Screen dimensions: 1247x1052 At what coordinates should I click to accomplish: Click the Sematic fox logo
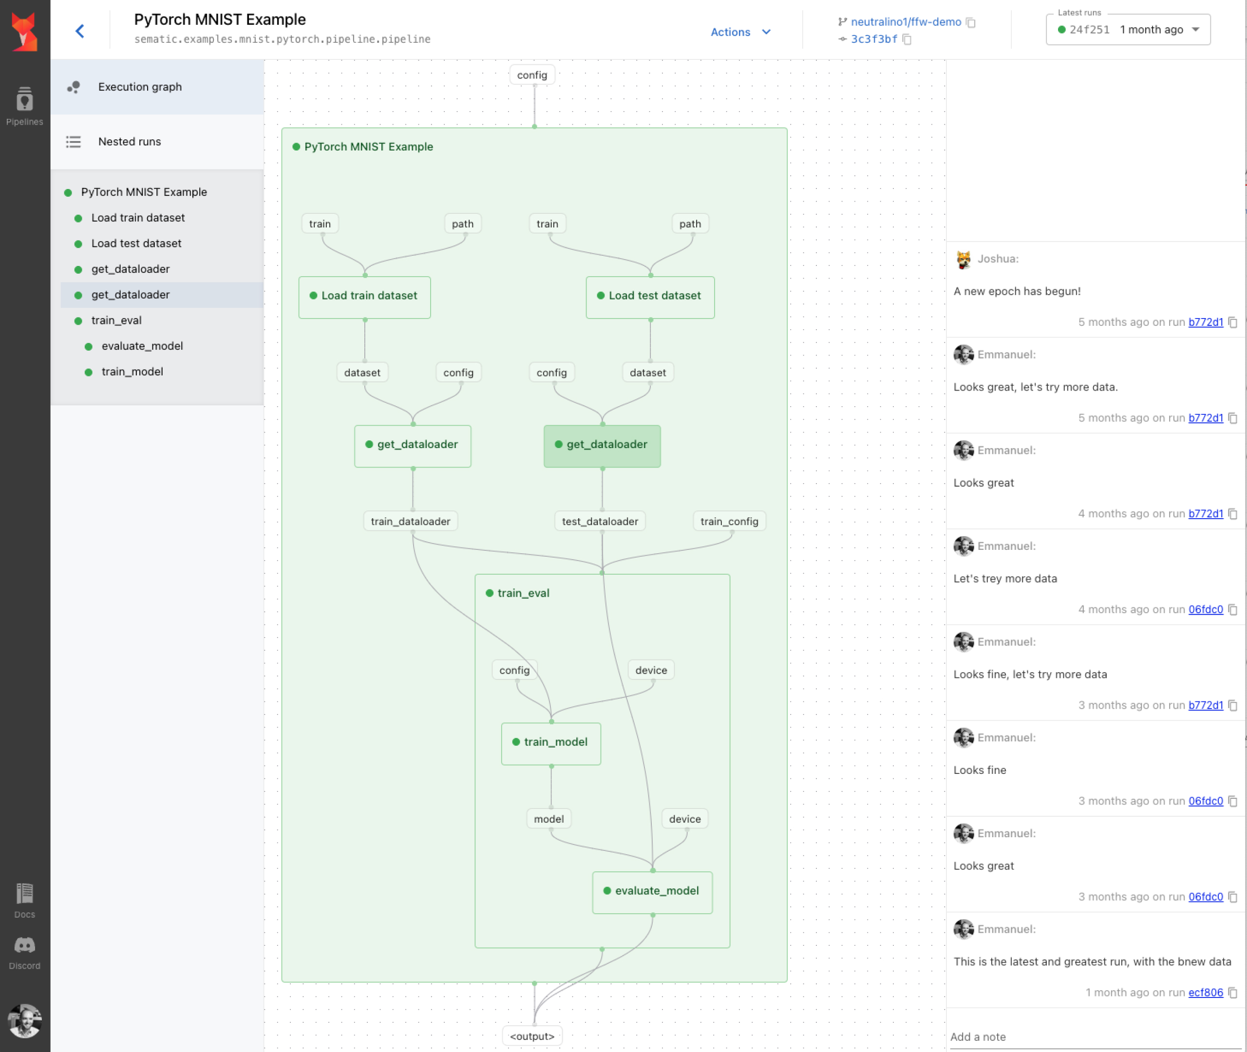pyautogui.click(x=24, y=32)
